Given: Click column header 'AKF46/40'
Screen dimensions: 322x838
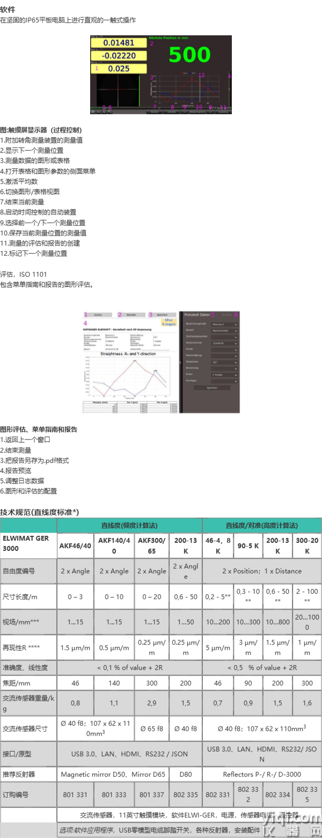Looking at the screenshot, I should tap(75, 546).
